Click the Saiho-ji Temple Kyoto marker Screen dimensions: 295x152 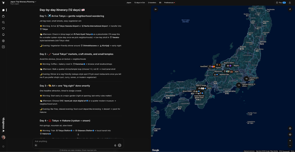click(202, 88)
